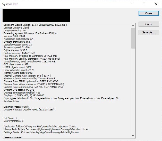Click Maximum thread count used by Camera Raw
Viewport: 162px width, 141px height.
pos(29,79)
